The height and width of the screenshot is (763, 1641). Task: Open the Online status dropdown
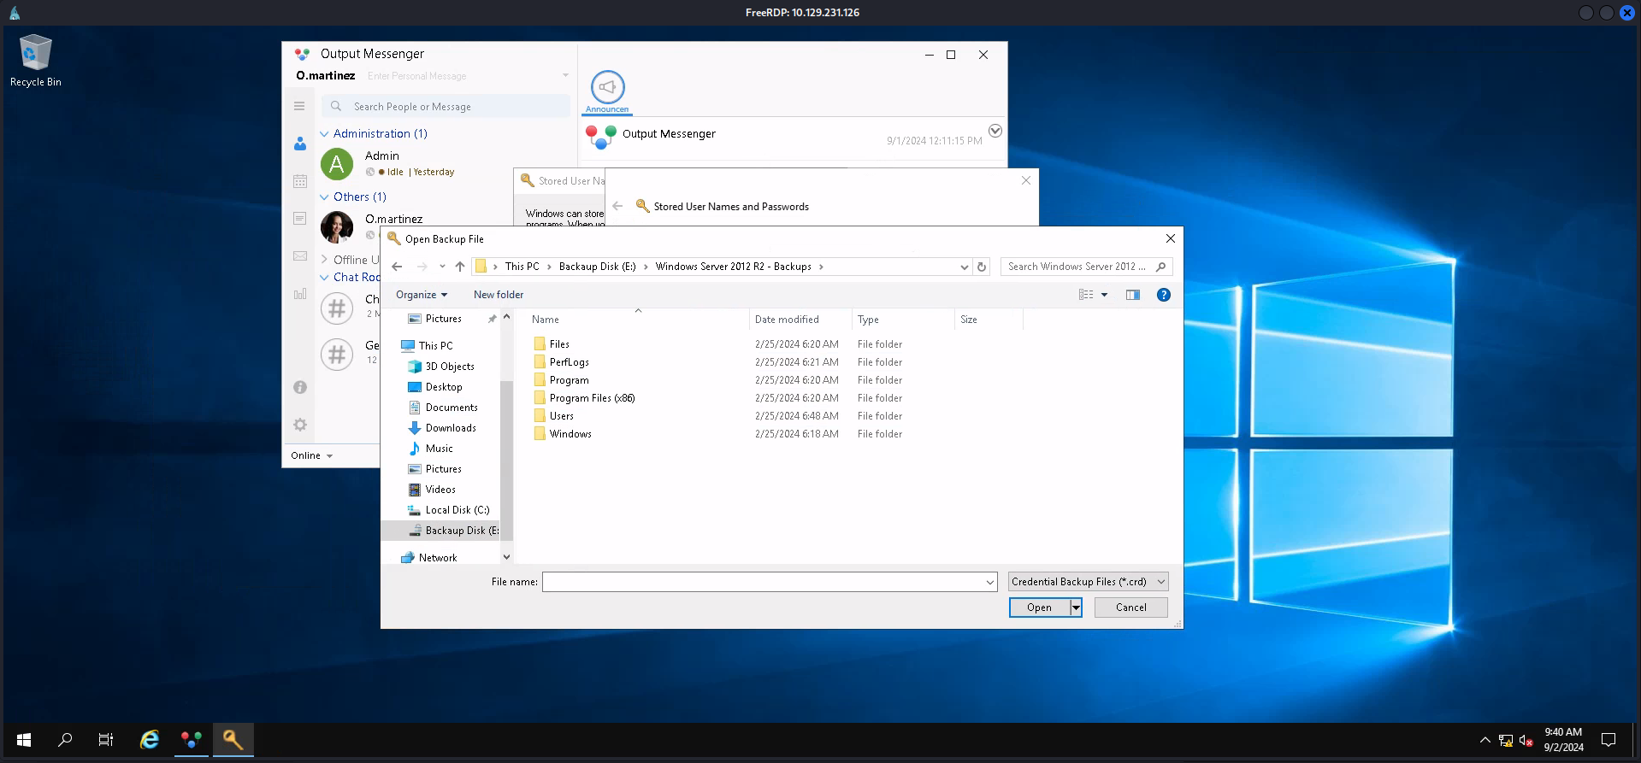[311, 455]
